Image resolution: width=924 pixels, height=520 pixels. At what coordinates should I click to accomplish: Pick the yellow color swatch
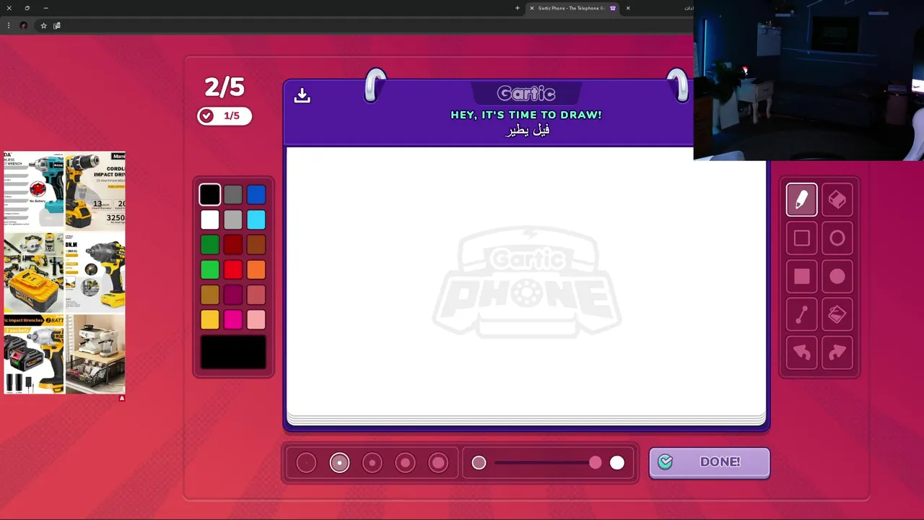[210, 319]
